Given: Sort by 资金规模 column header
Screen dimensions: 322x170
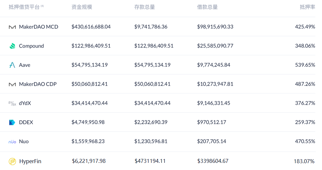Looking at the screenshot, I should pos(82,7).
